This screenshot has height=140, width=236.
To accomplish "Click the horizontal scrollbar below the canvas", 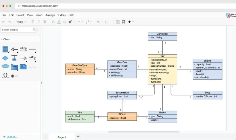I will tap(144, 132).
